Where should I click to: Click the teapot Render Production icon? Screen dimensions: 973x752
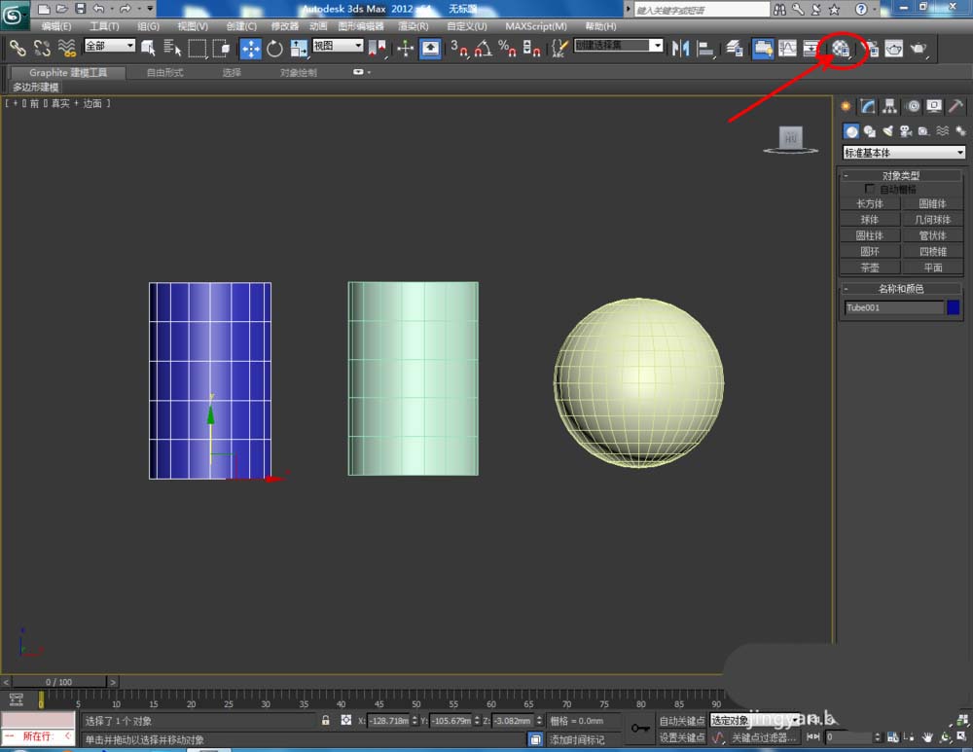click(918, 48)
